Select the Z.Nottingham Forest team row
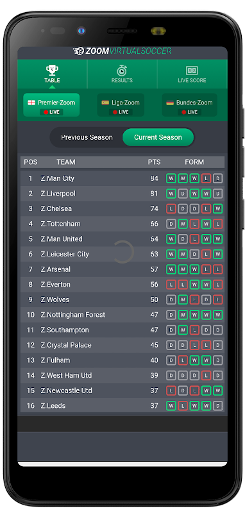 [122, 315]
